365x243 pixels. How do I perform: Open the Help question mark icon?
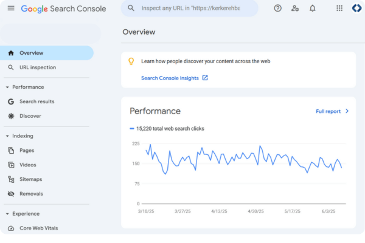277,9
